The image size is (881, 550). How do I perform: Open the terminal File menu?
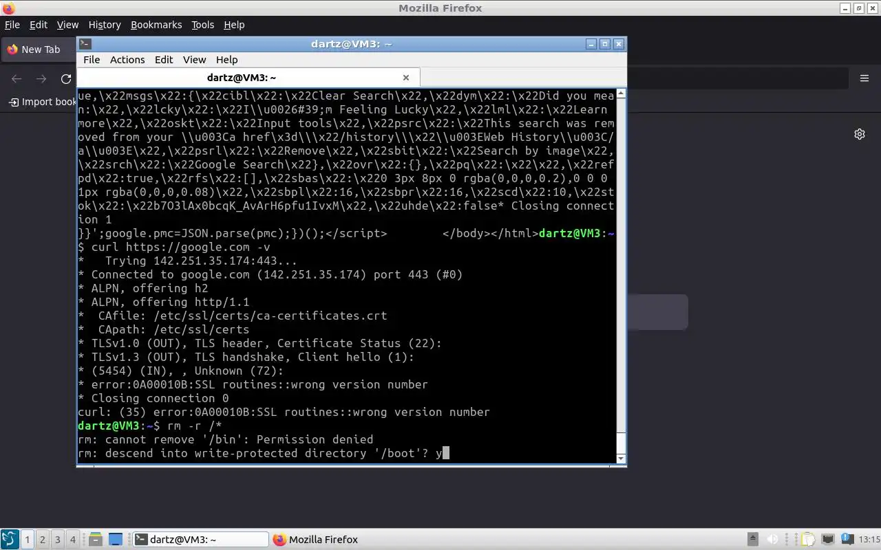point(92,60)
